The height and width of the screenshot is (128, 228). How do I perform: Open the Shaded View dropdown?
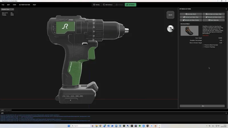click(x=7, y=9)
